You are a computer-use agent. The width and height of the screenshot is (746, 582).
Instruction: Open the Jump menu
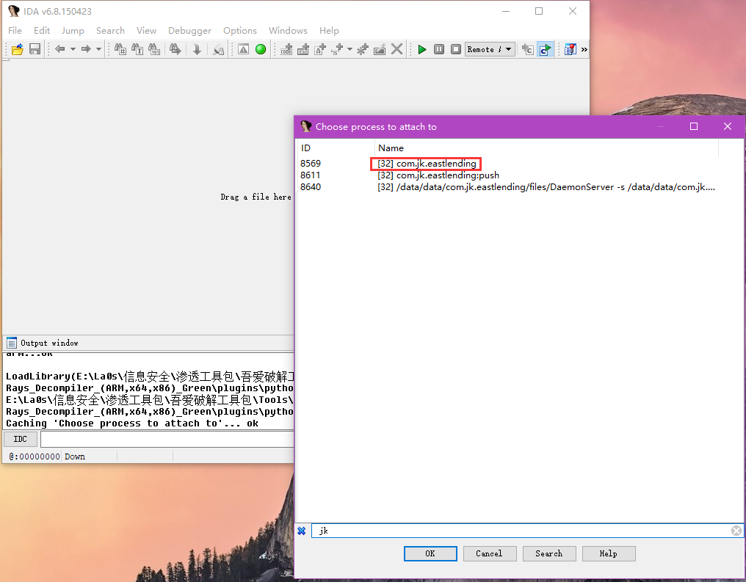coord(73,30)
